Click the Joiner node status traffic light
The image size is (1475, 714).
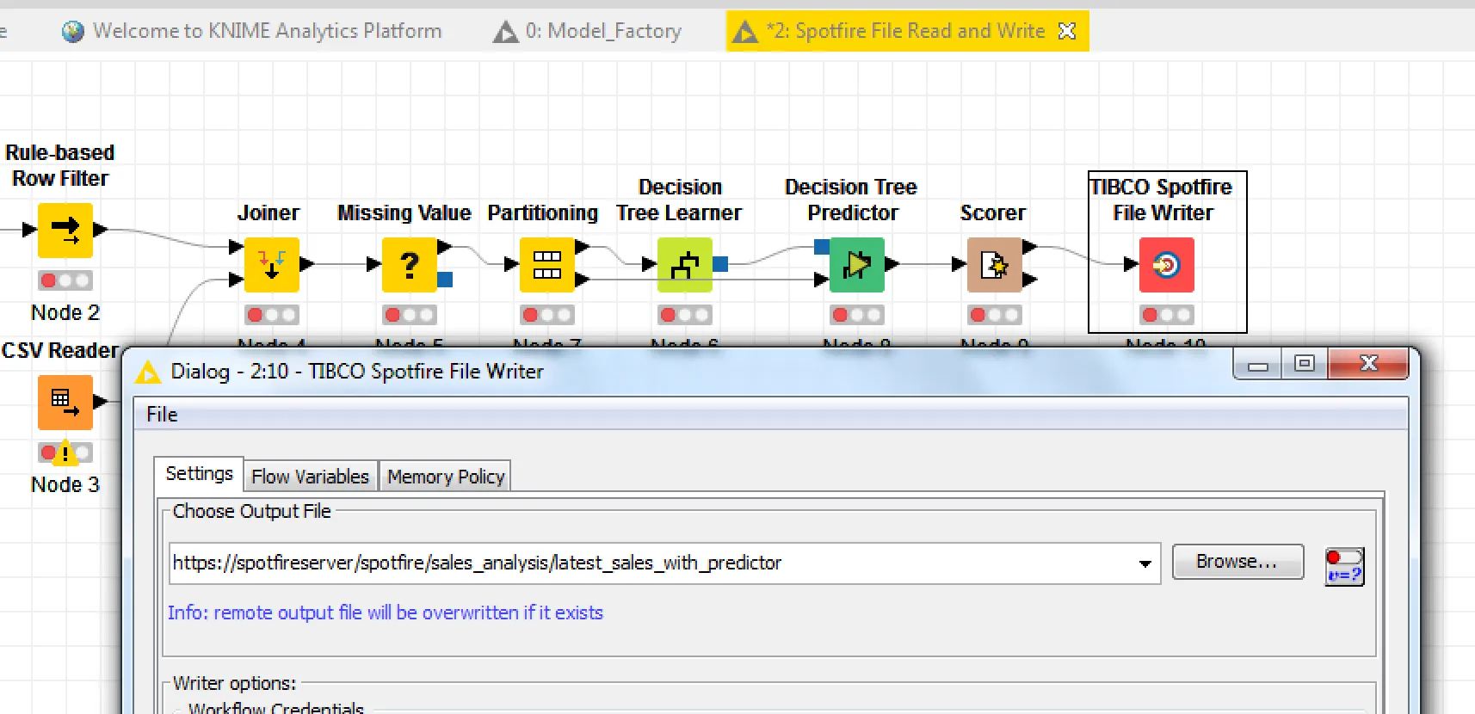tap(272, 315)
